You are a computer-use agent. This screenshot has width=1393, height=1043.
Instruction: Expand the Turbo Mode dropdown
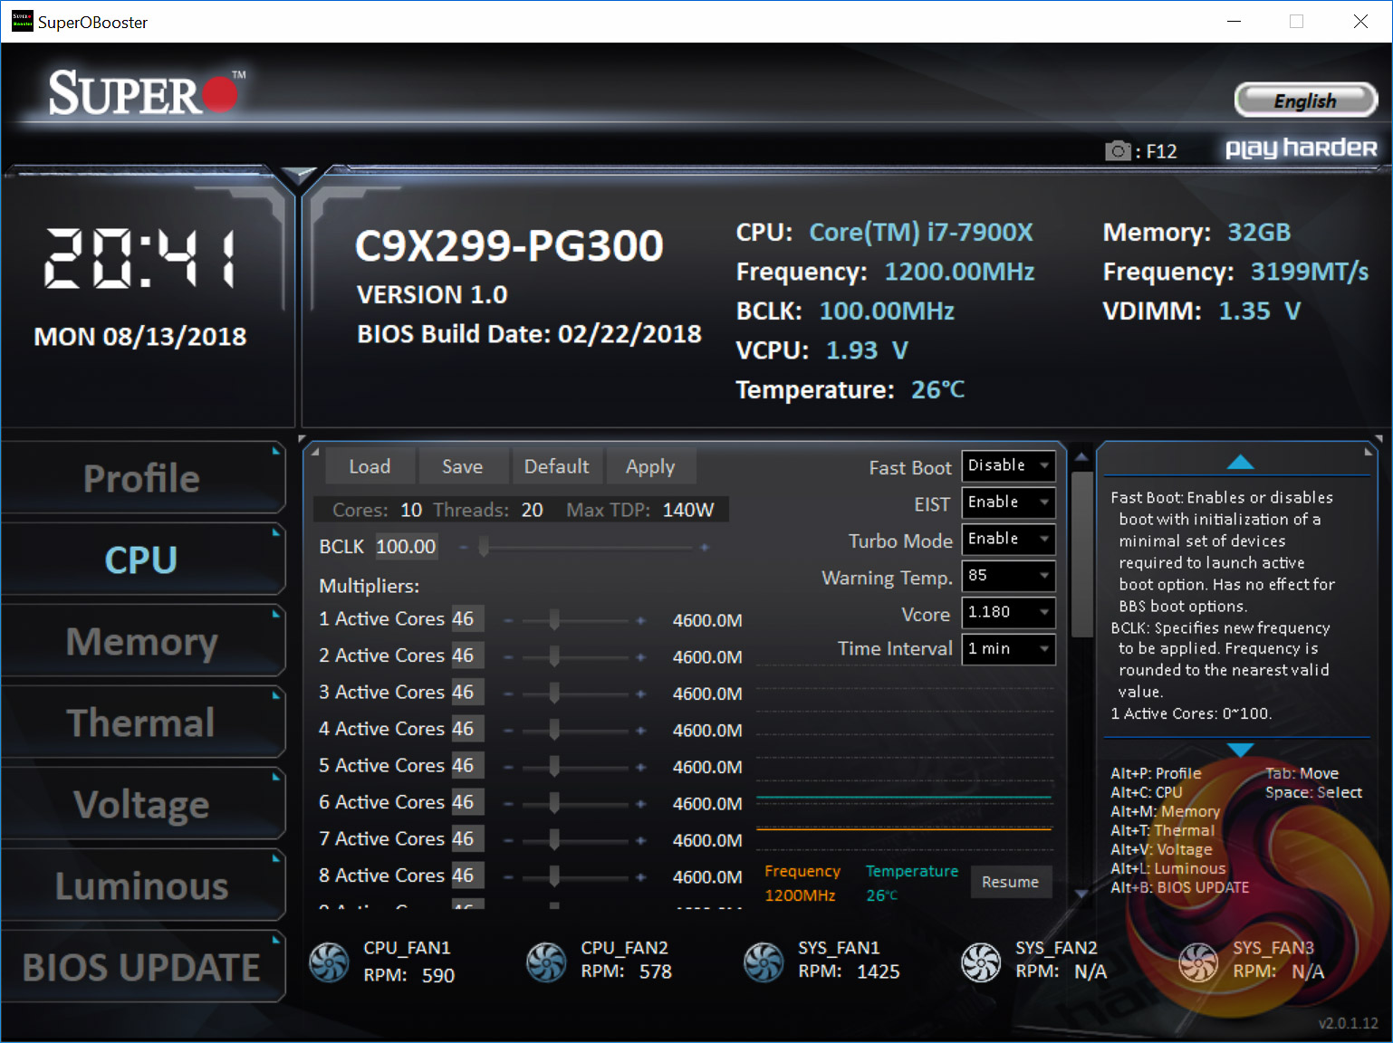pyautogui.click(x=1008, y=540)
